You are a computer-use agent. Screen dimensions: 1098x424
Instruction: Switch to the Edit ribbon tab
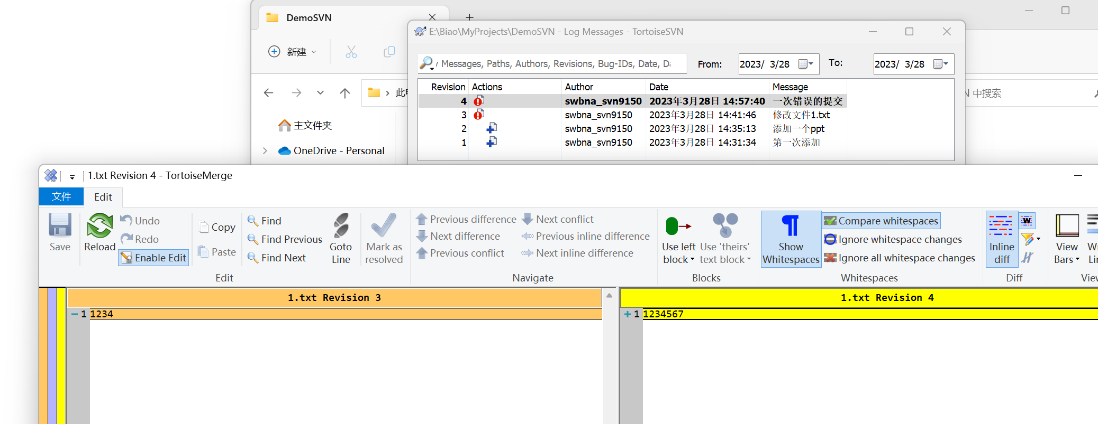[103, 197]
